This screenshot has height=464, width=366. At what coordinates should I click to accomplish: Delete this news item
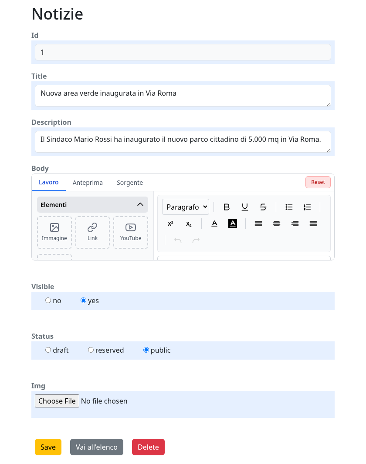tap(148, 447)
